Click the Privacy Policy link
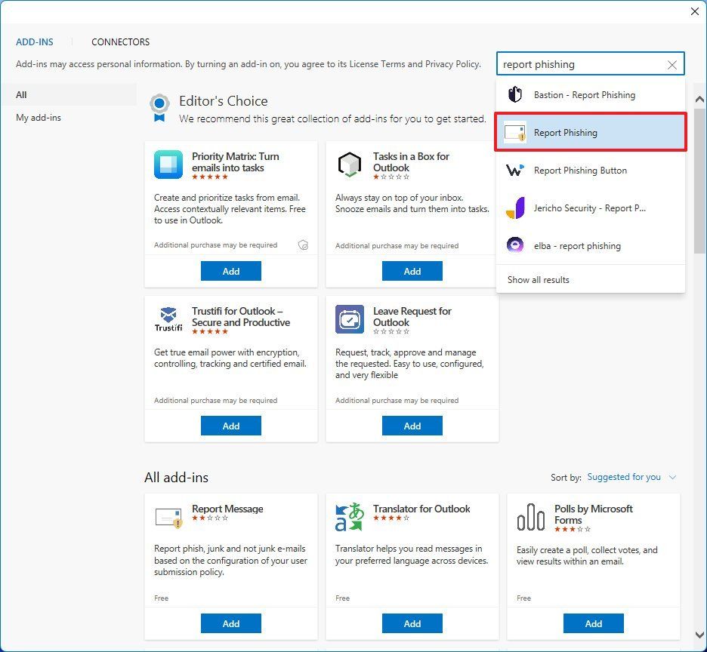Viewport: 707px width, 652px height. pyautogui.click(x=452, y=64)
